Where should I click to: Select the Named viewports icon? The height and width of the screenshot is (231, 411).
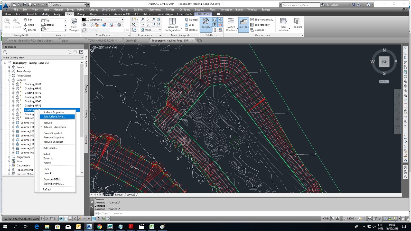tap(191, 20)
